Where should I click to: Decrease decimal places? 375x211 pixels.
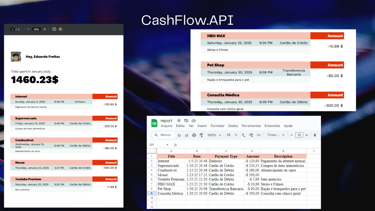pyautogui.click(x=243, y=135)
